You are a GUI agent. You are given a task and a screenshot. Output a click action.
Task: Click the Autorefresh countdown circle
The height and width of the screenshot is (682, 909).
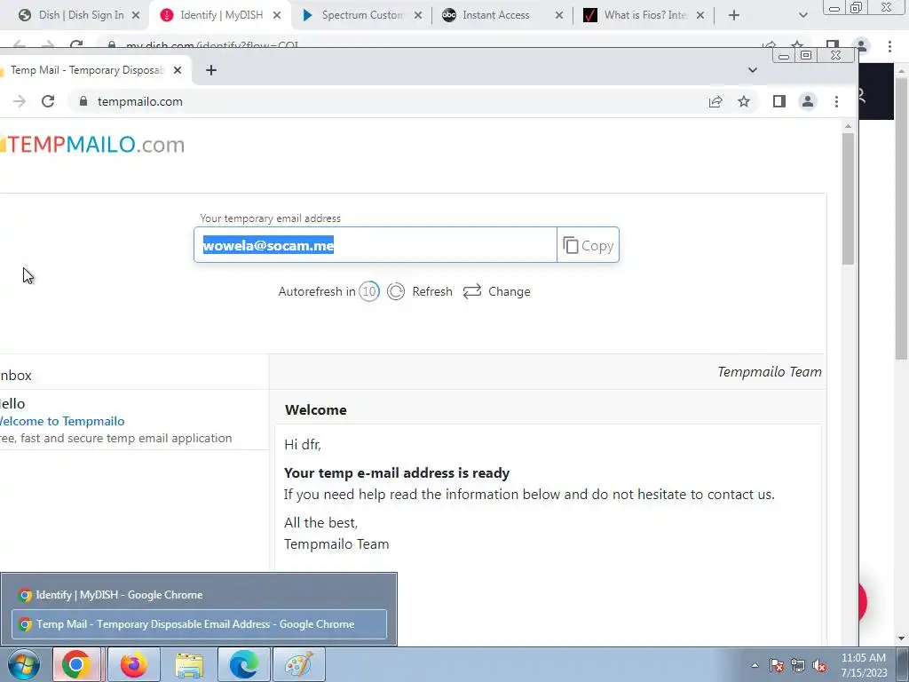pos(369,291)
